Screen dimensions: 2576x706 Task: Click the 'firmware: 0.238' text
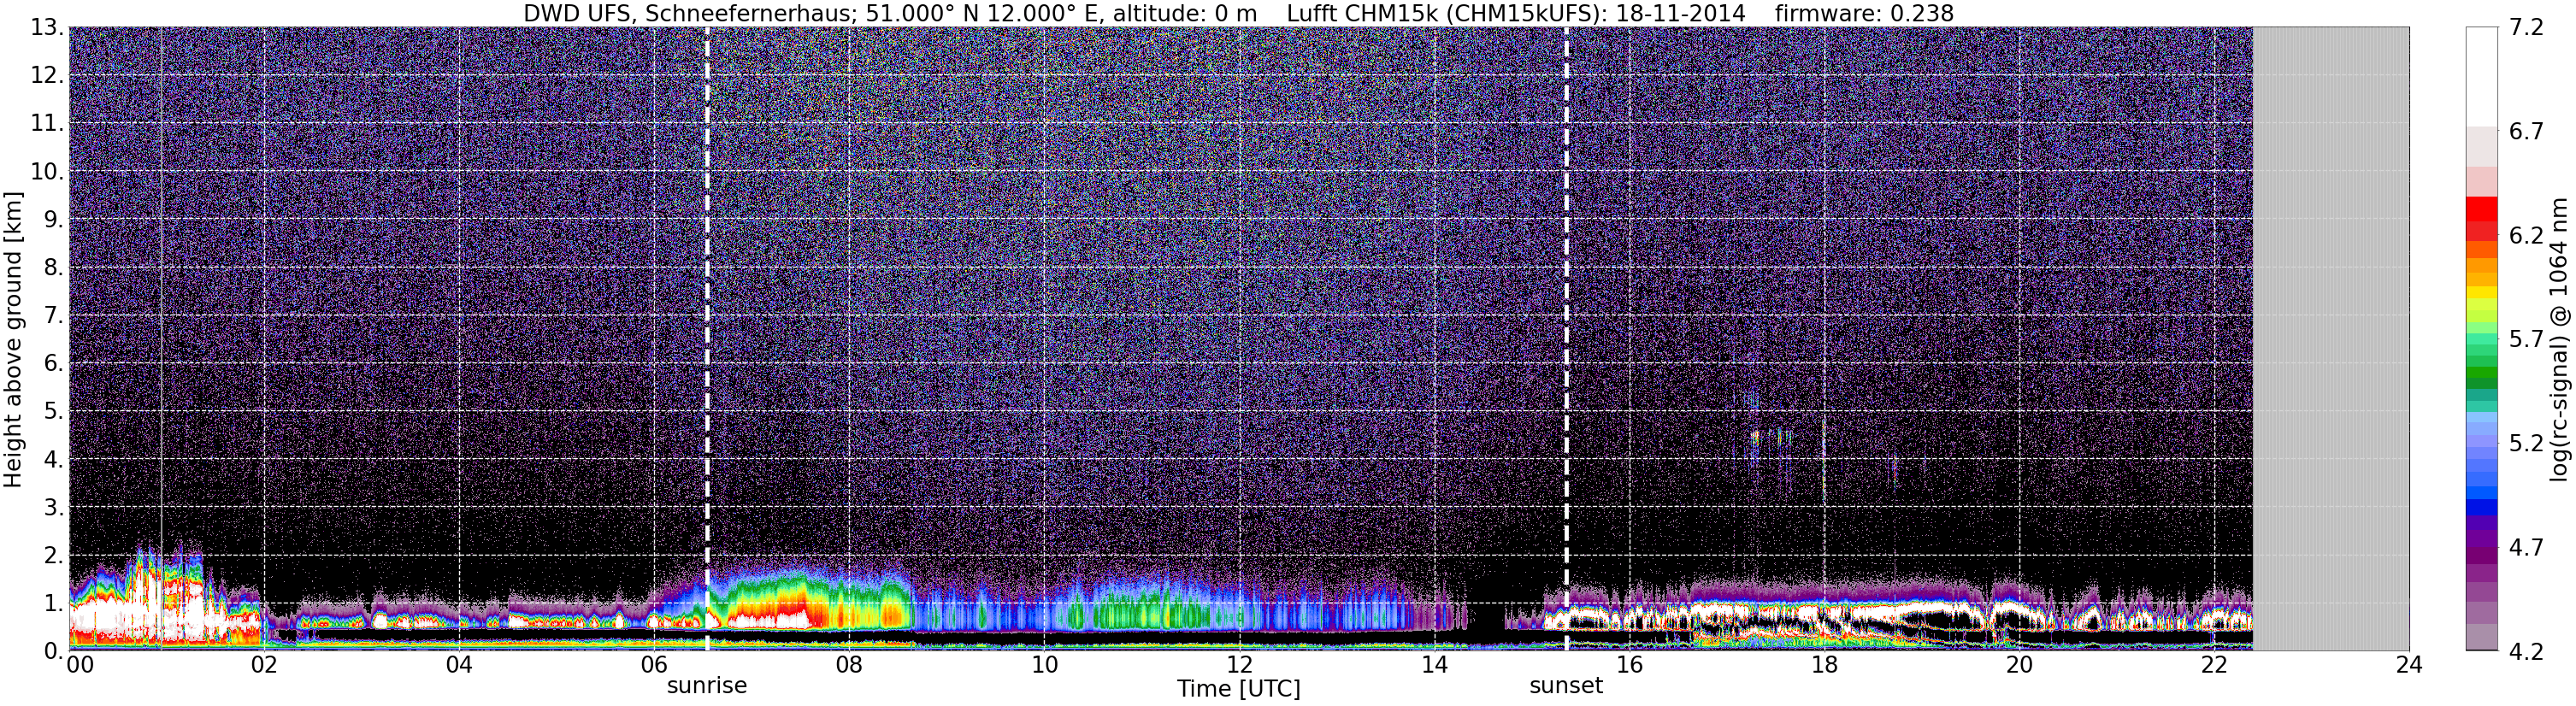point(1864,13)
